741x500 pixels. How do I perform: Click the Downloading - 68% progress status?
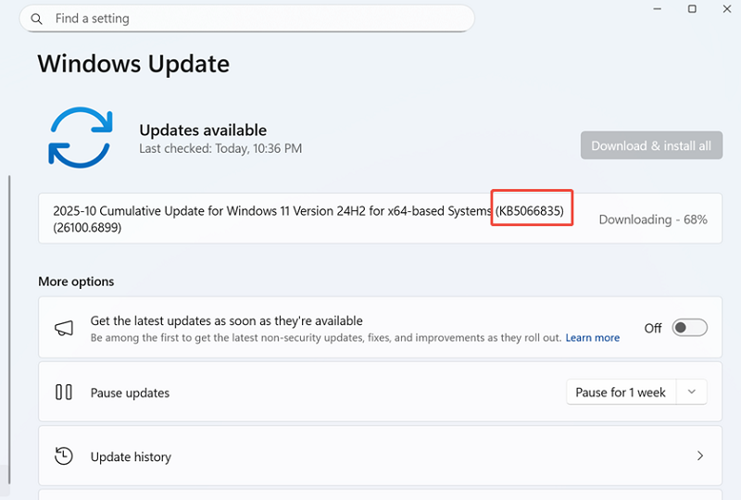[x=653, y=219]
